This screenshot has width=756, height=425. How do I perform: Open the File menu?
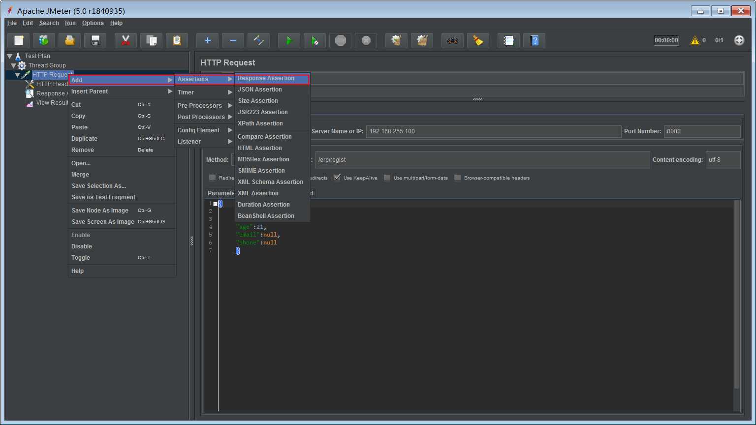(x=12, y=23)
